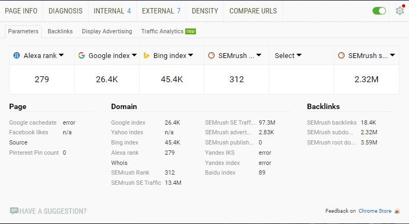This screenshot has height=224, width=409.
Task: Click the 45.4K value in Bing index card
Action: [x=172, y=79]
